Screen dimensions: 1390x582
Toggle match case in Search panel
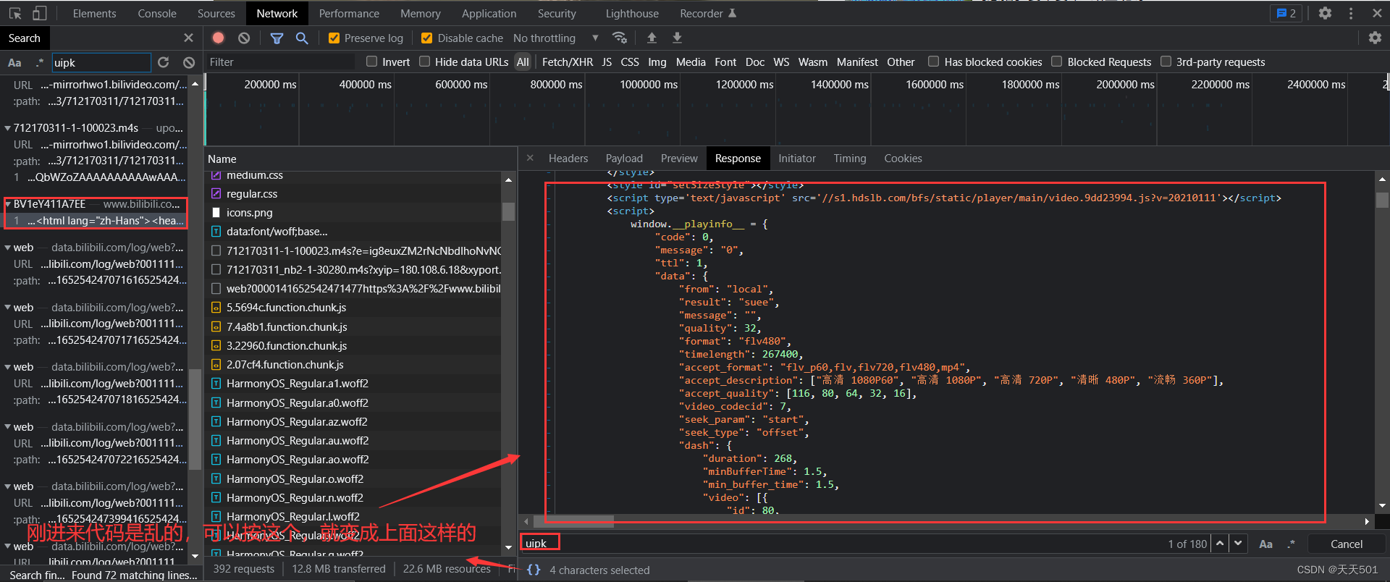coord(14,62)
